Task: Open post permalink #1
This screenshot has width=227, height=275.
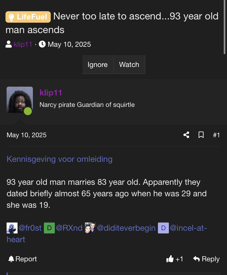Action: pyautogui.click(x=216, y=135)
